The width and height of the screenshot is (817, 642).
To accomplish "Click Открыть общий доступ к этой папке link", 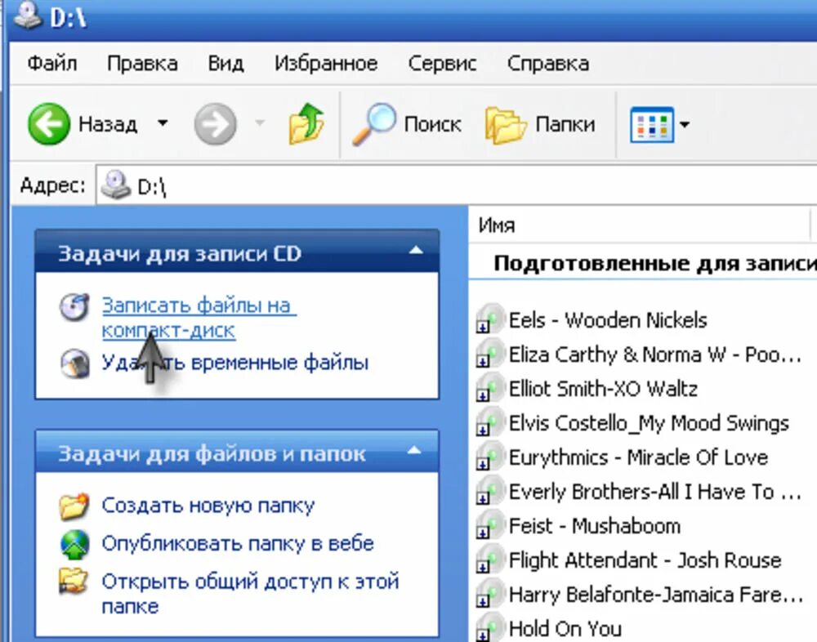I will coord(251,594).
